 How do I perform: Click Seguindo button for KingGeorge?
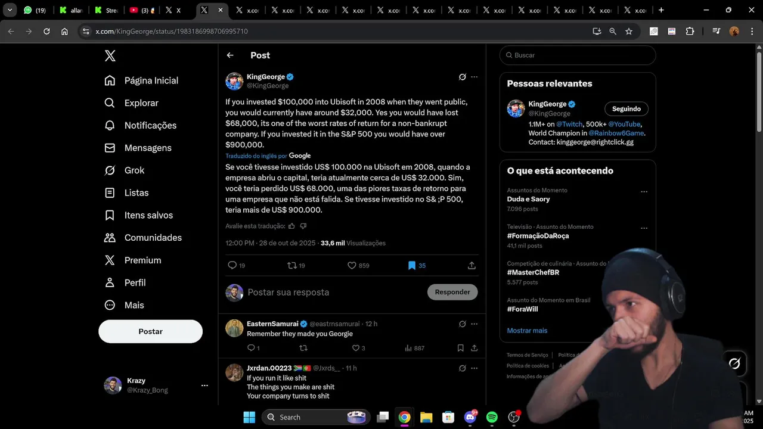coord(626,109)
